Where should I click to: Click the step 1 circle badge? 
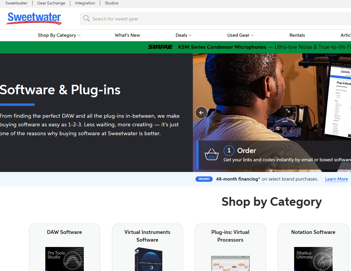point(229,151)
